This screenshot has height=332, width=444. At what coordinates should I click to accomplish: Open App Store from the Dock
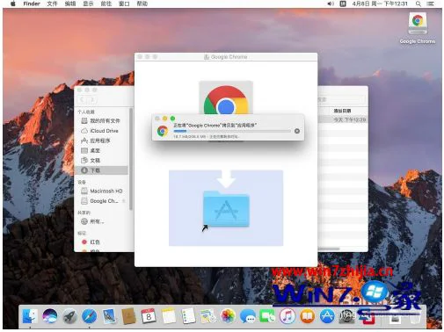tap(327, 316)
